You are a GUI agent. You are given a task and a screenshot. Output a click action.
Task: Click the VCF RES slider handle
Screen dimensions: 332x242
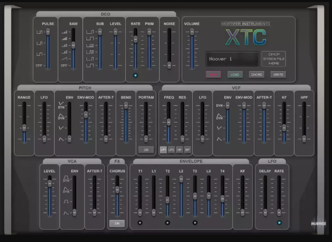[182, 139]
